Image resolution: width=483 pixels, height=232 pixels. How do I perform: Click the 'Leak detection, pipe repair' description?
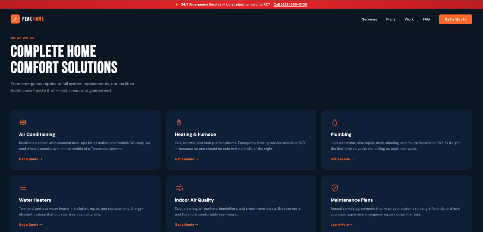click(395, 146)
